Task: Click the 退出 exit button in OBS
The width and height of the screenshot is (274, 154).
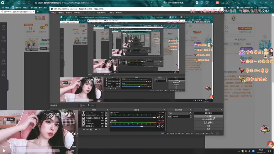Action: tap(208, 129)
